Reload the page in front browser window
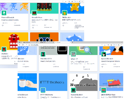This screenshot has height=99, width=132. point(23,45)
